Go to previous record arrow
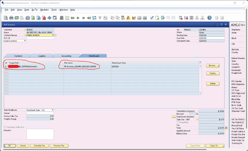Viewport: 248px width, 151px height. point(79,17)
